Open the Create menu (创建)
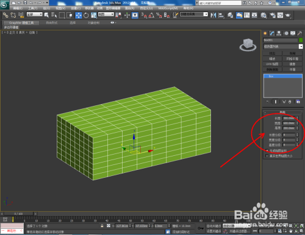The height and width of the screenshot is (235, 305). click(76, 9)
